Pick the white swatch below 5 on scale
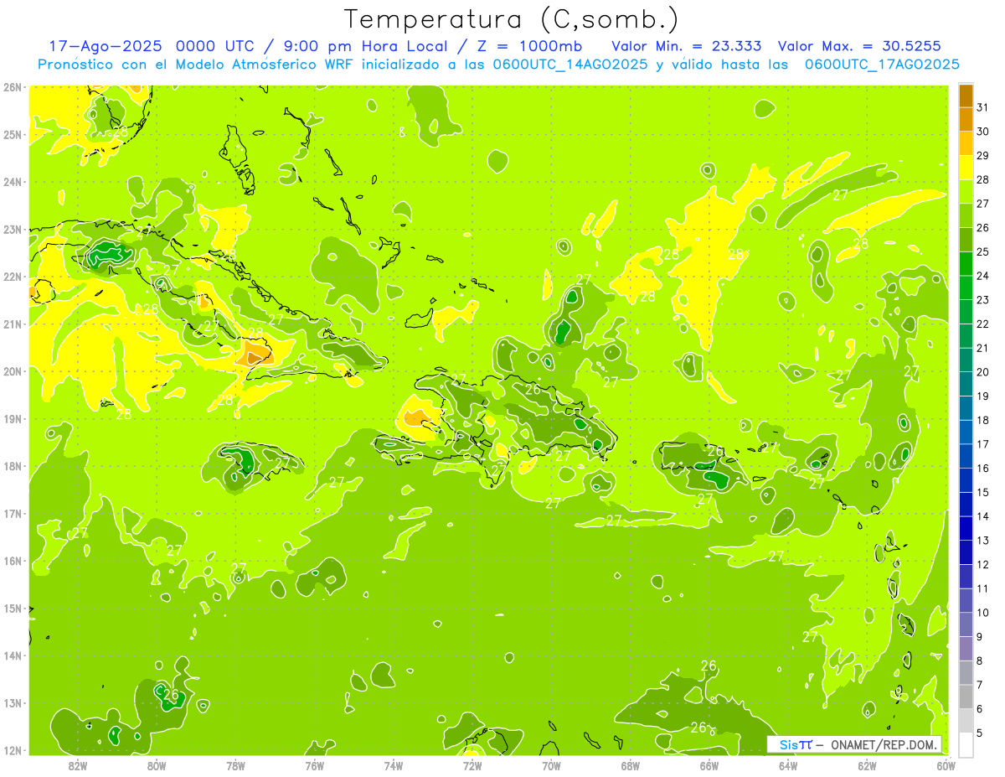This screenshot has width=1005, height=777. [x=966, y=745]
